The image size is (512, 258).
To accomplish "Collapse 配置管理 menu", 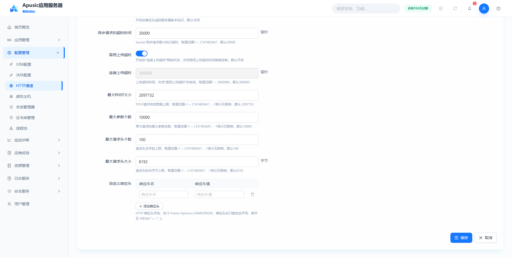I will pyautogui.click(x=34, y=53).
